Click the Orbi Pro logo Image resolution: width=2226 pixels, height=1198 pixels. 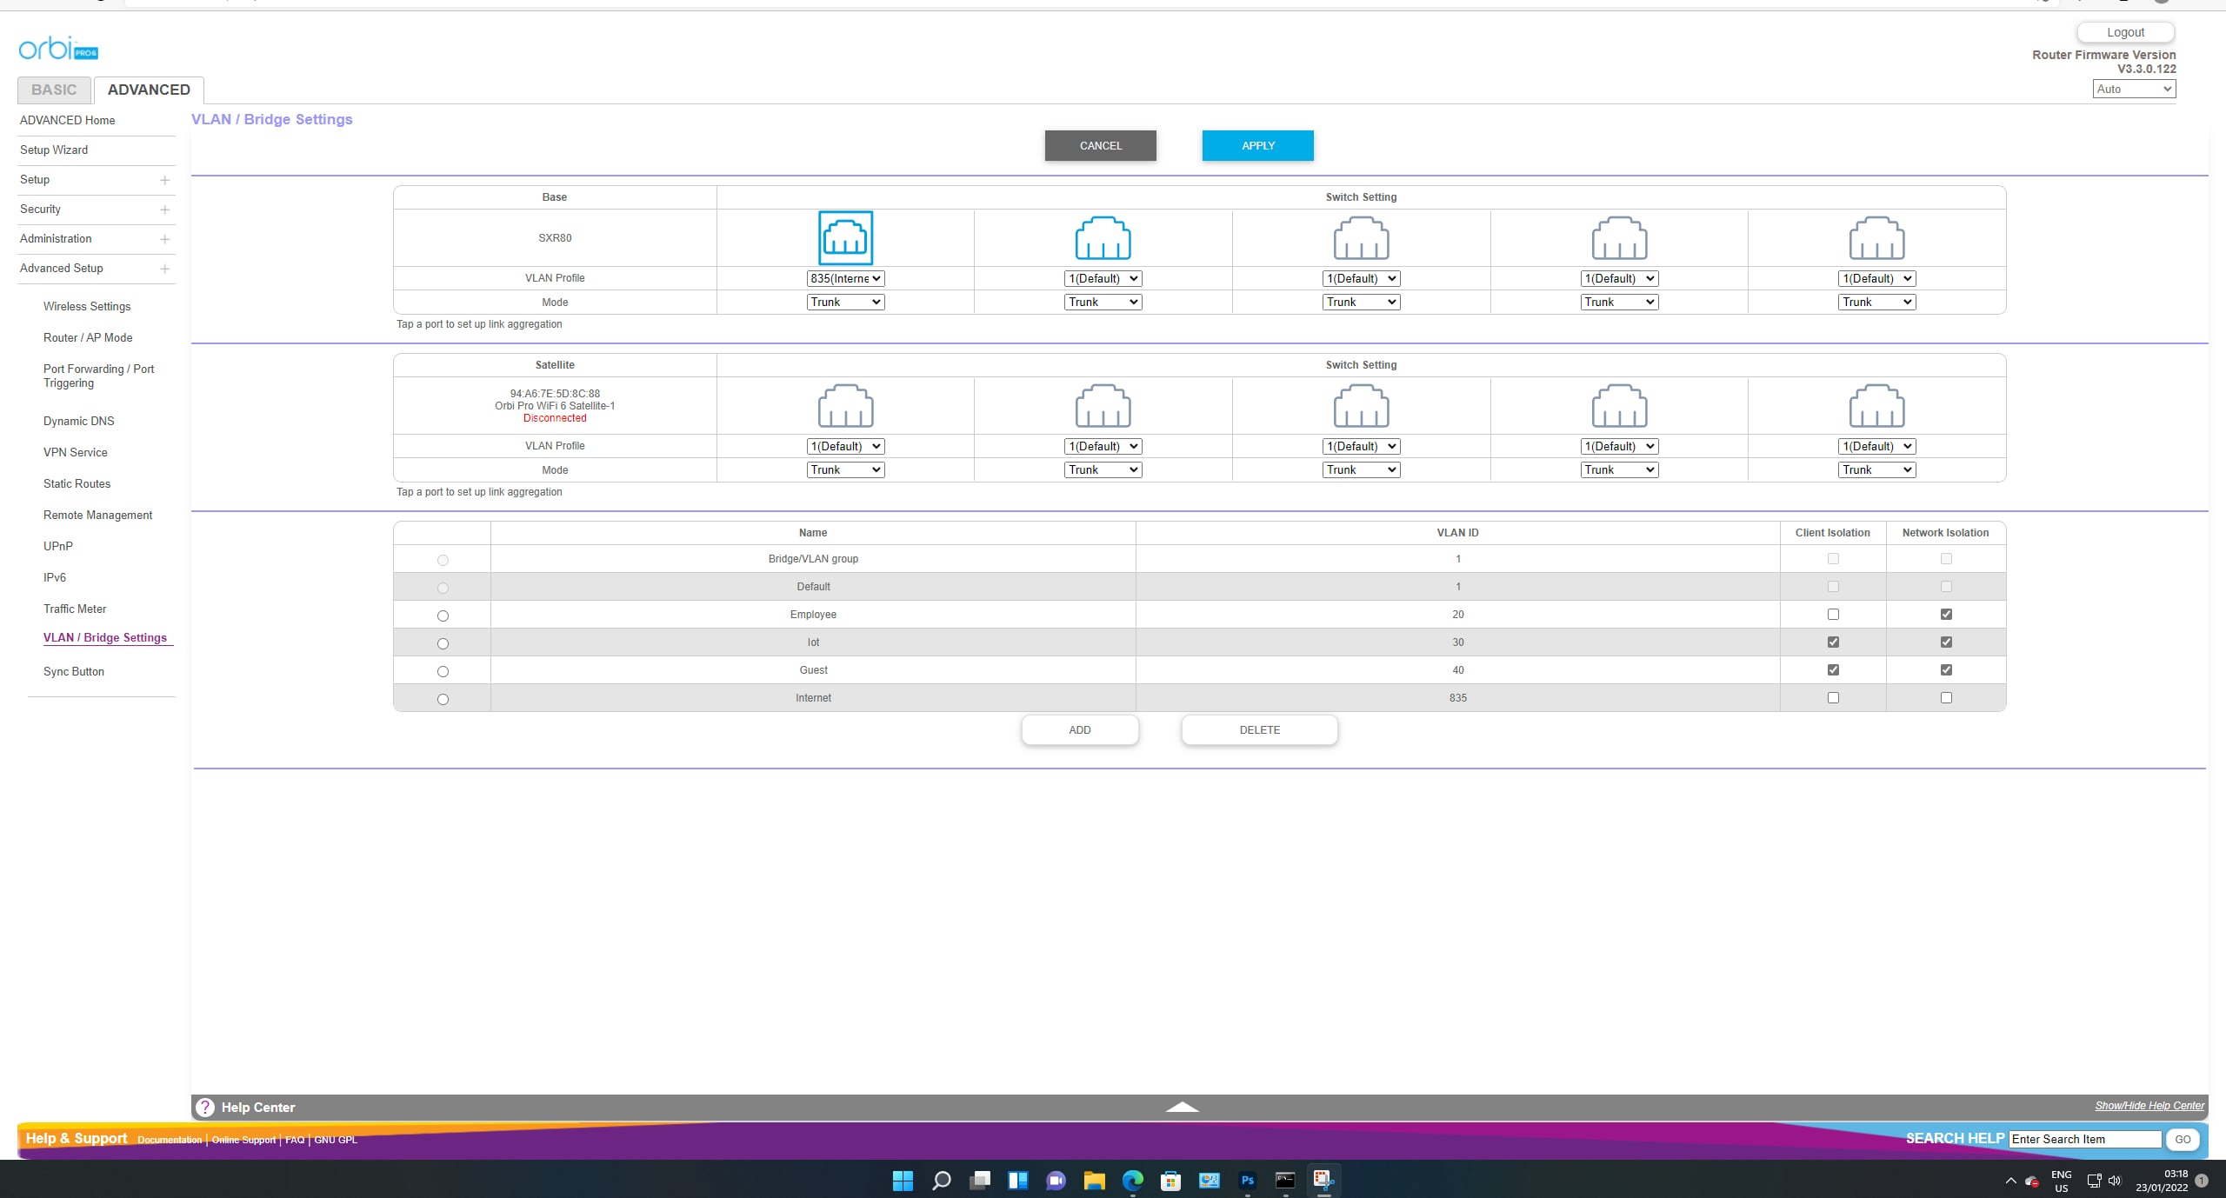pyautogui.click(x=58, y=48)
